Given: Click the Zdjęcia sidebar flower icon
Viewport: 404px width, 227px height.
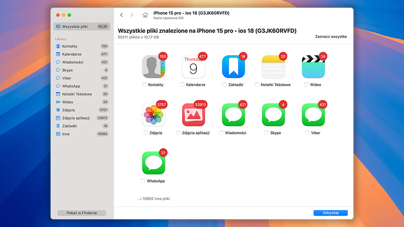Looking at the screenshot, I should coord(58,110).
